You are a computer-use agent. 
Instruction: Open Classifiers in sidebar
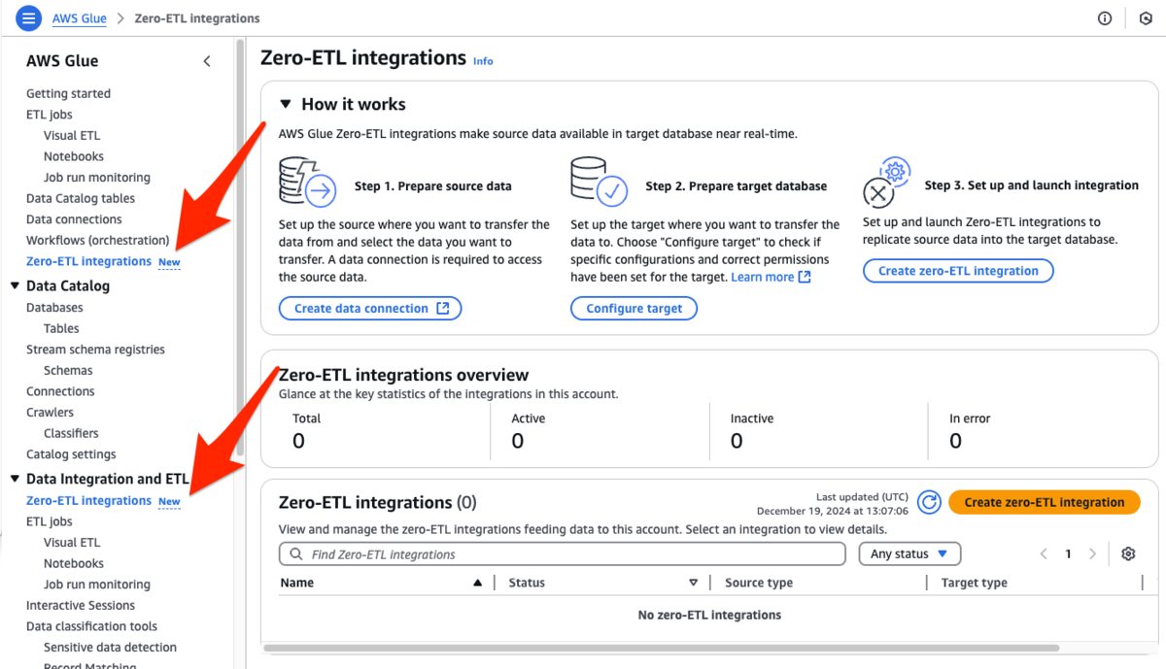[71, 433]
